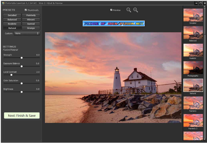This screenshot has height=143, width=207.
Task: Pick the Natural preset button
Action: pos(12,28)
